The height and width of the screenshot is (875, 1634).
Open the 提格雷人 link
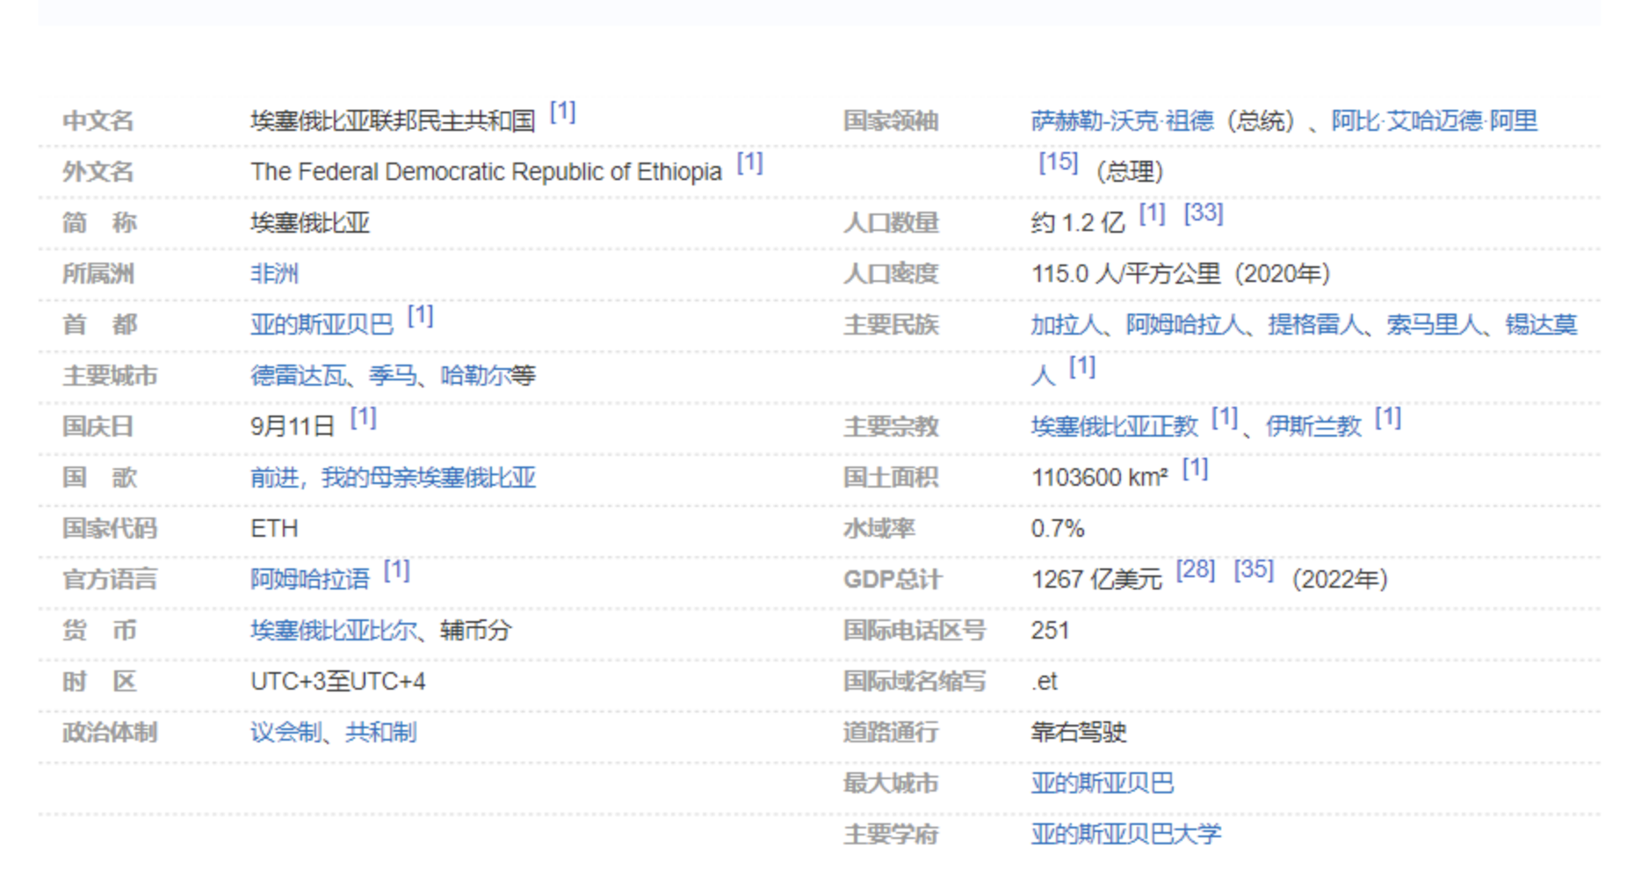(1315, 325)
